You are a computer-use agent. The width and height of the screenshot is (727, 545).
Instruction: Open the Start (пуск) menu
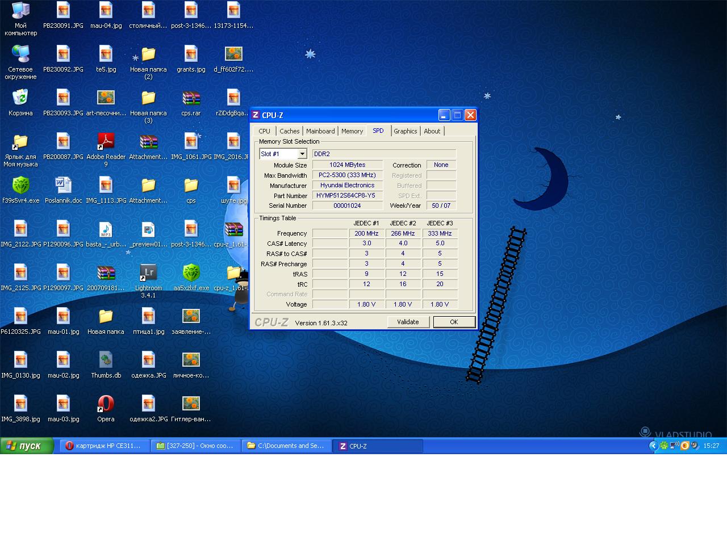(27, 446)
